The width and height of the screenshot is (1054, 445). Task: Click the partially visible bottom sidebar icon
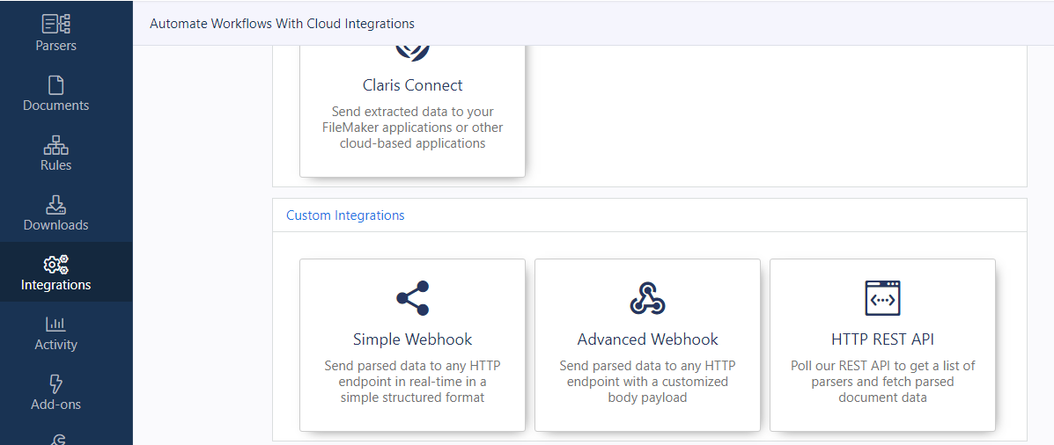pos(56,439)
